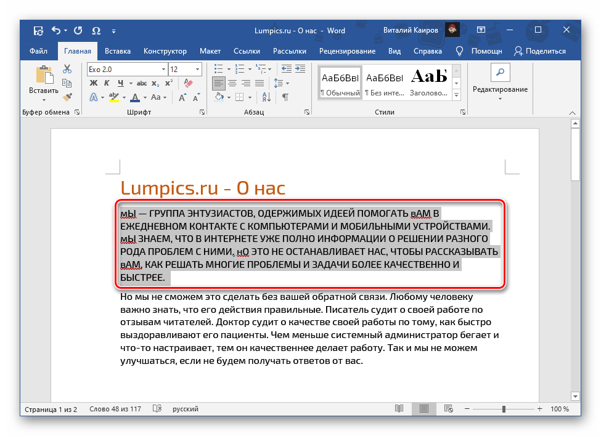The image size is (601, 436).
Task: Clear all formatting with the eraser icon
Action: tap(189, 82)
